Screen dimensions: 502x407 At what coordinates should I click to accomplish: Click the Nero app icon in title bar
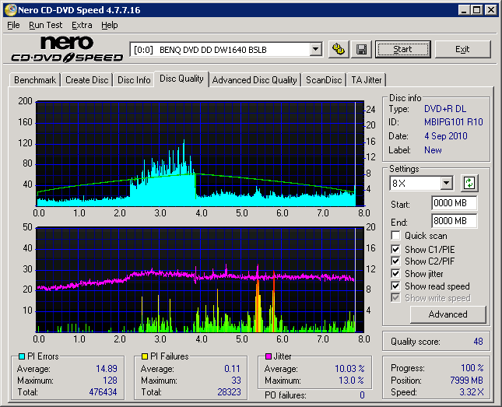point(9,9)
